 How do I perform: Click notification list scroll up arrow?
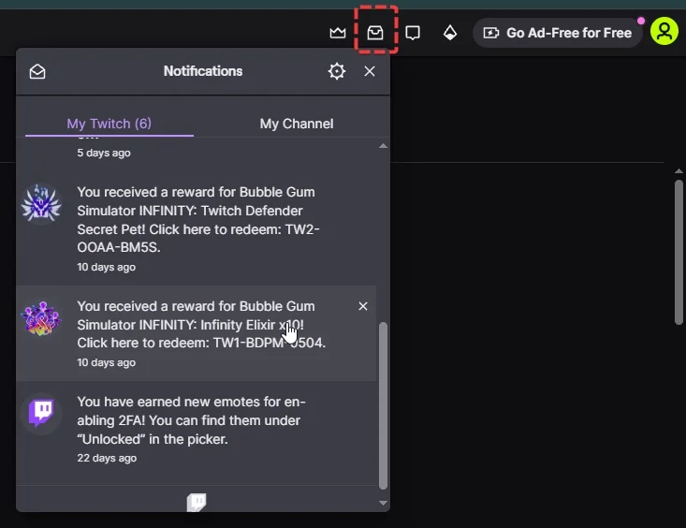click(383, 146)
